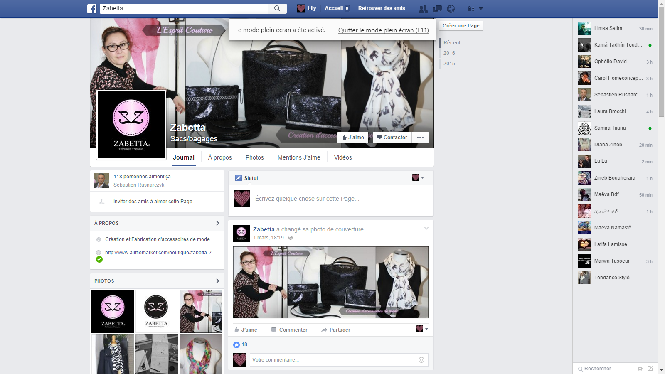665x374 pixels.
Task: Click the colorful scarf photo thumbnail
Action: coord(201,354)
